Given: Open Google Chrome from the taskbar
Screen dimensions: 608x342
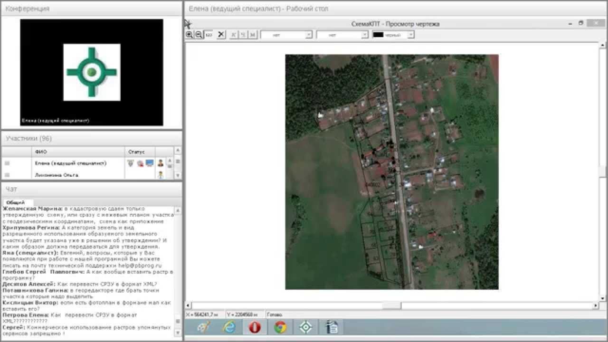Looking at the screenshot, I should (280, 327).
